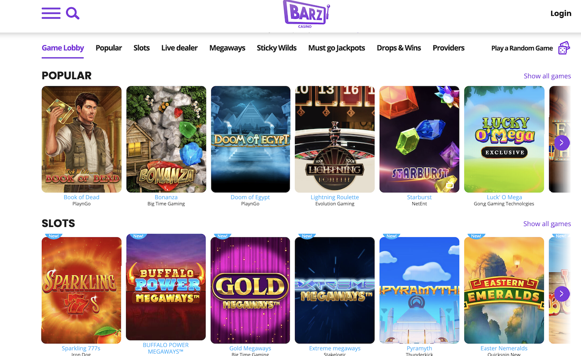Click the purple search magnifier icon
This screenshot has height=356, width=581.
(72, 13)
